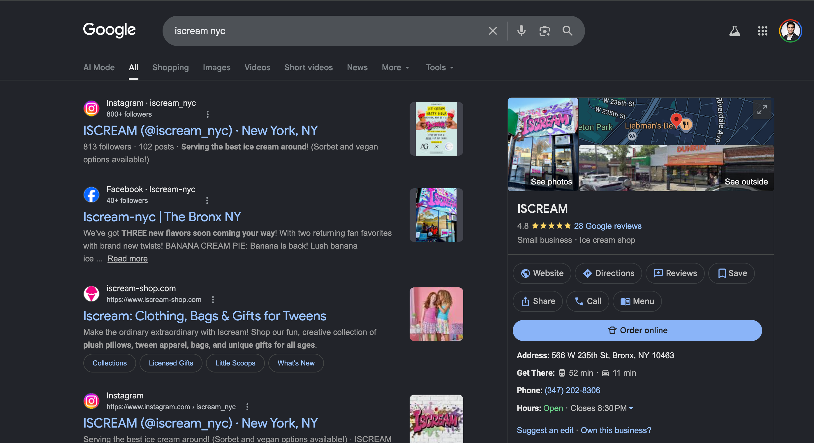Image resolution: width=814 pixels, height=443 pixels.
Task: Click Suggest an edit
Action: point(545,430)
